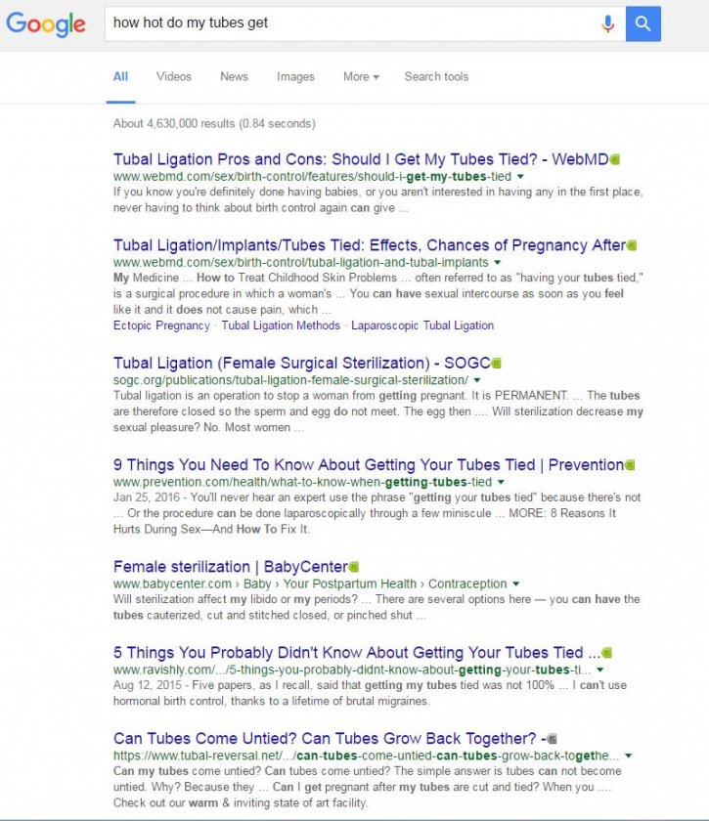Image resolution: width=709 pixels, height=821 pixels.
Task: Click the tubal-reversal.net URL text
Action: click(367, 756)
